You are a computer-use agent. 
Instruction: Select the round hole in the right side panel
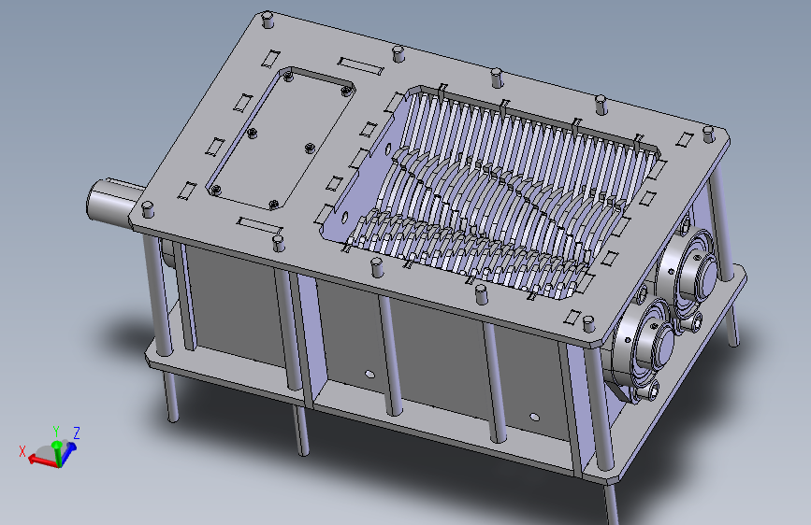click(534, 417)
